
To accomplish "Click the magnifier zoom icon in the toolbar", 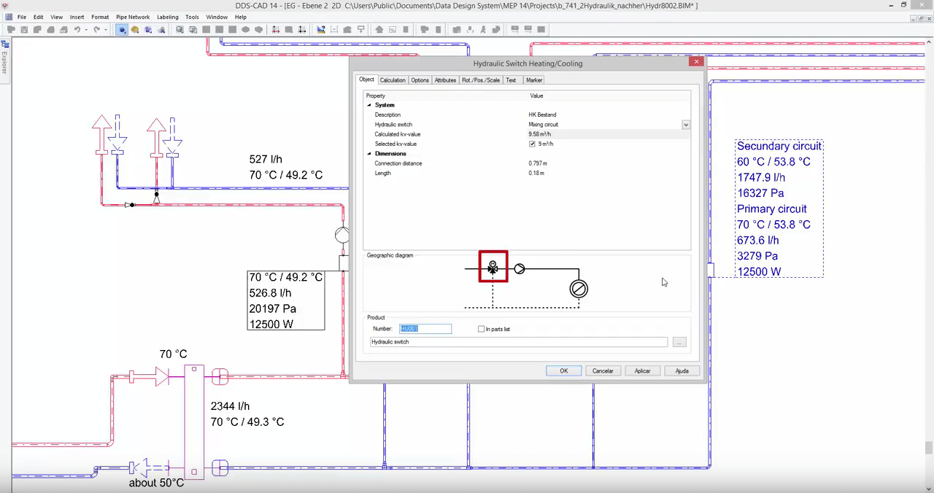I will point(180,30).
